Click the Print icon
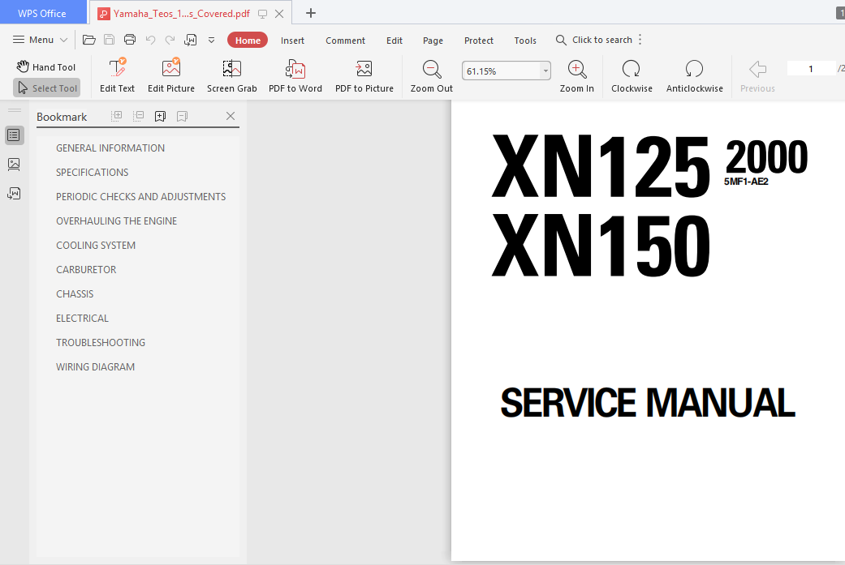This screenshot has width=845, height=565. pos(129,40)
